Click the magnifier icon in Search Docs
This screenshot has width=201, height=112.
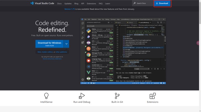click(135, 3)
